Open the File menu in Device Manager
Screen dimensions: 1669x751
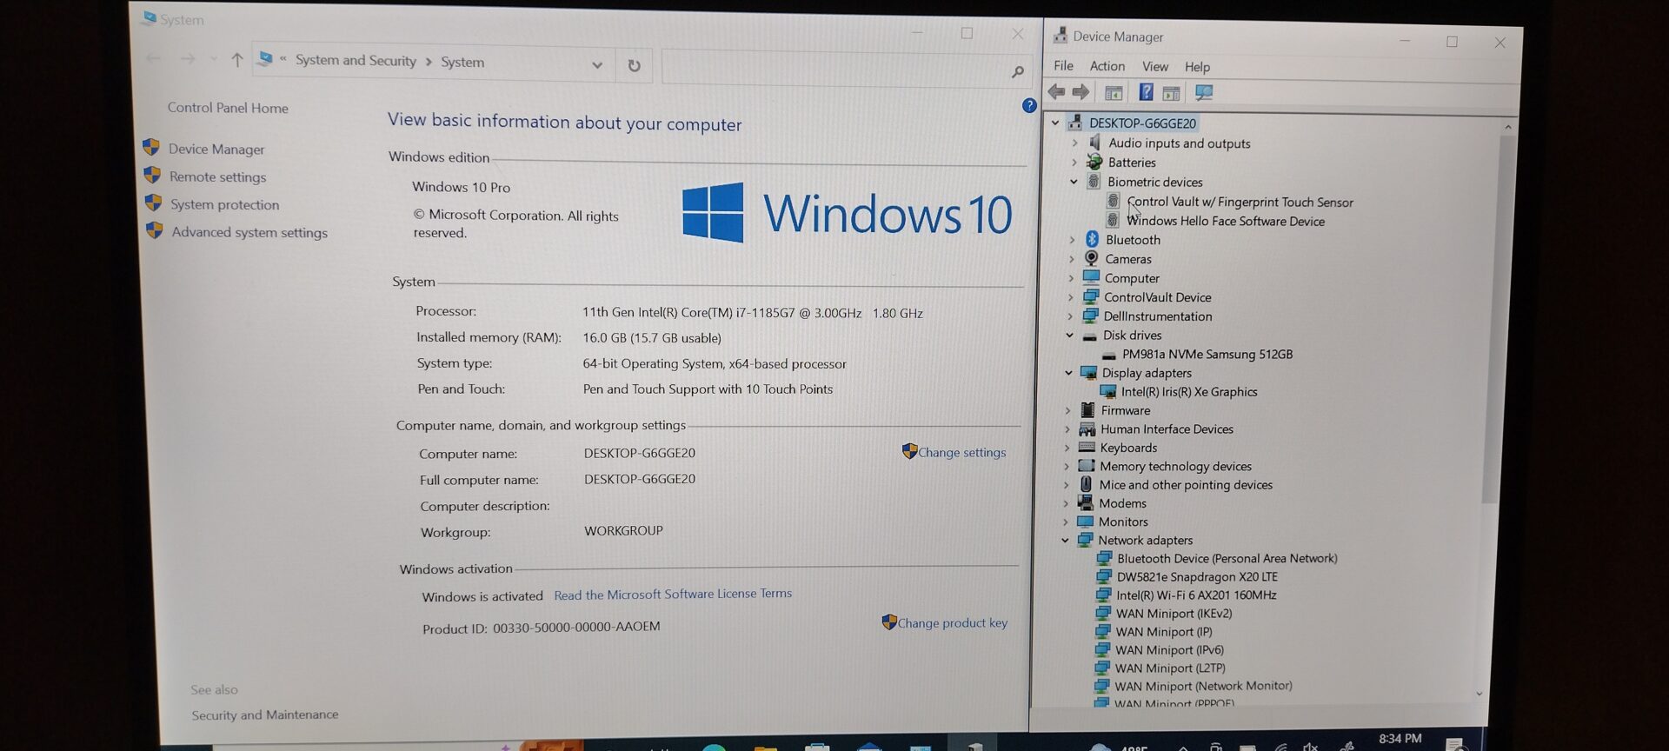click(x=1063, y=65)
